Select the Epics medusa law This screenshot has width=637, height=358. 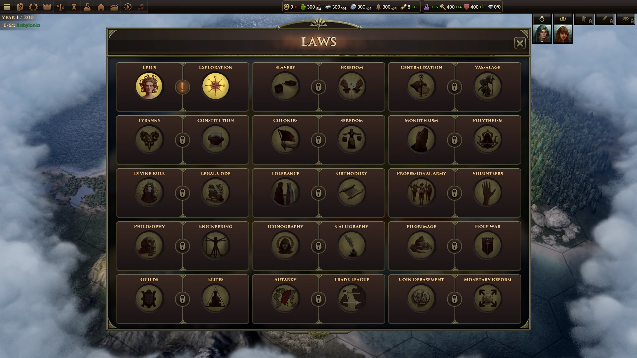coord(149,87)
